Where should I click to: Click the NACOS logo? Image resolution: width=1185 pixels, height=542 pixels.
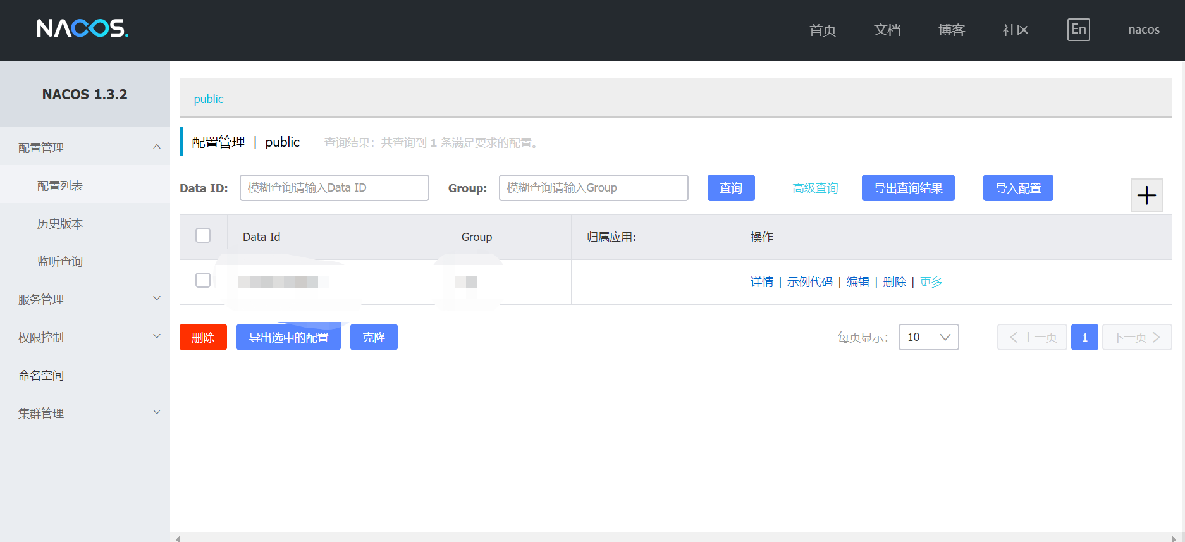click(x=82, y=28)
